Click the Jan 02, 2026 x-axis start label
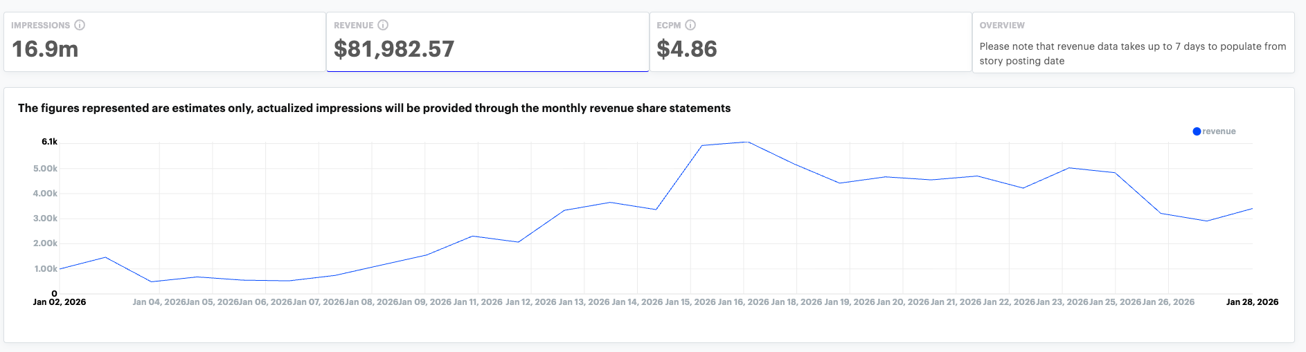The height and width of the screenshot is (352, 1306). (60, 302)
